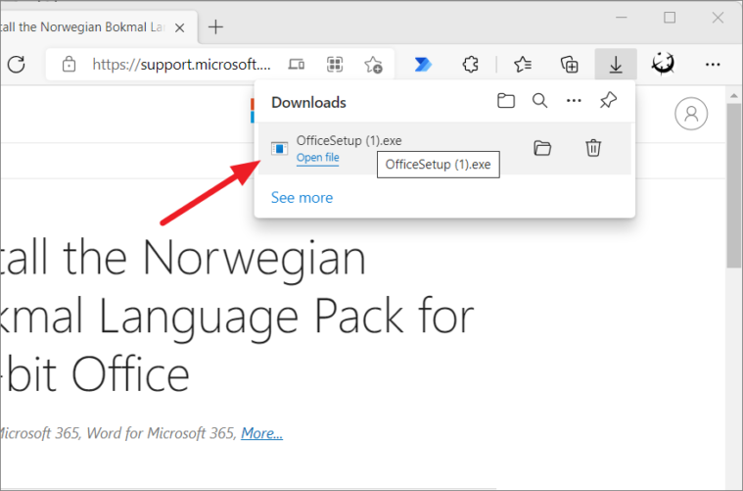Click Open file link under OfficeSetup (1).exe
Image resolution: width=743 pixels, height=491 pixels.
317,158
